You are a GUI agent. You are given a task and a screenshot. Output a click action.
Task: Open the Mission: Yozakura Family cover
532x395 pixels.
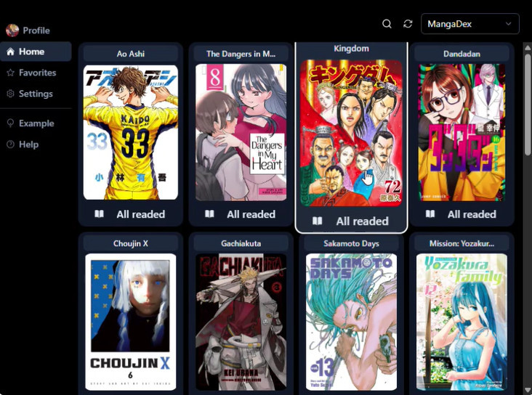click(x=462, y=322)
